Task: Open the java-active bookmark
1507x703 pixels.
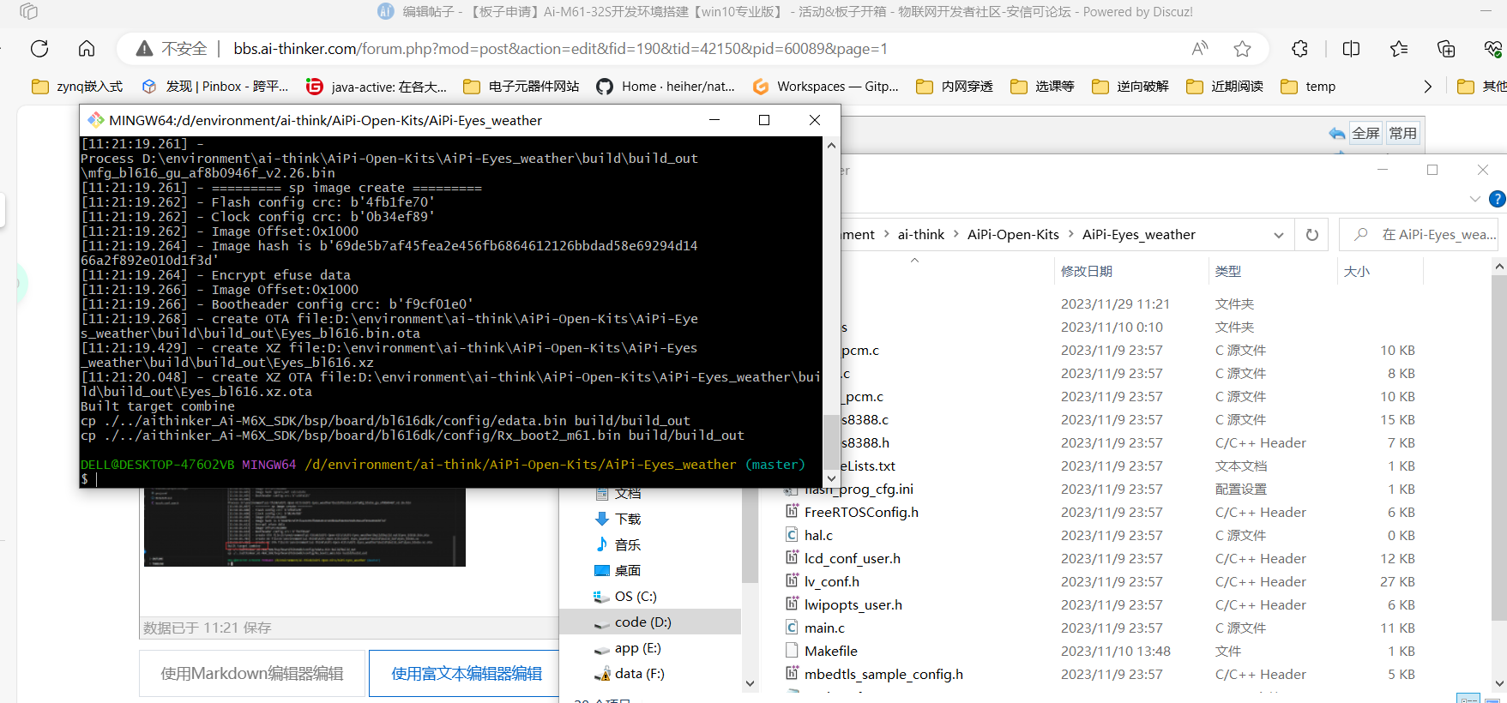Action: (x=377, y=87)
